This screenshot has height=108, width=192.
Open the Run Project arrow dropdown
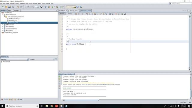[x=55, y=7]
